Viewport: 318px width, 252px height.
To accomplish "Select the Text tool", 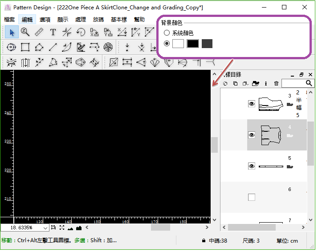I will (53, 32).
